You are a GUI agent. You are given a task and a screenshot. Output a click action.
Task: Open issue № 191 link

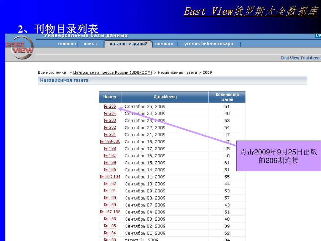[110, 191]
